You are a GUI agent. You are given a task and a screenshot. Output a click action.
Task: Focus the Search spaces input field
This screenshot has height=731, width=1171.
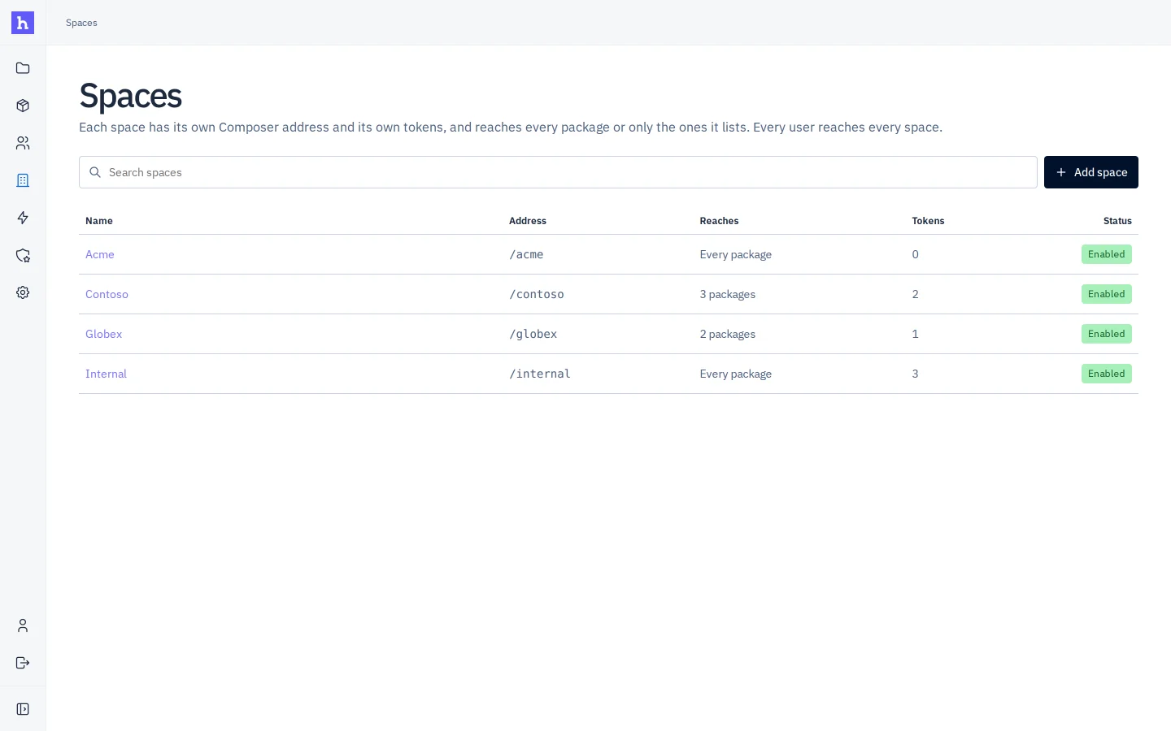tap(558, 172)
